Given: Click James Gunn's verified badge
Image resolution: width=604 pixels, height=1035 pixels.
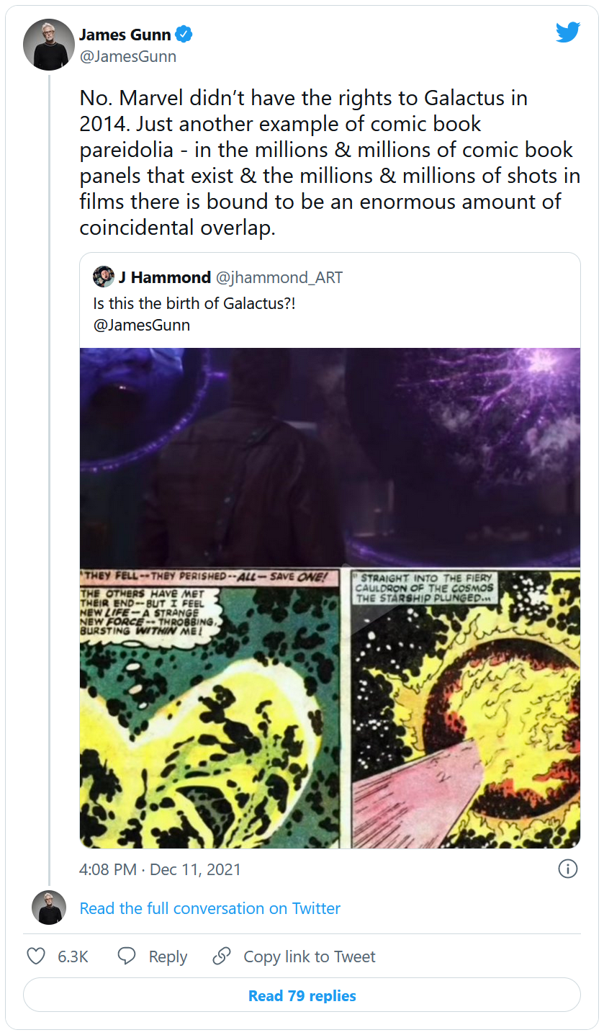Looking at the screenshot, I should click(x=184, y=34).
